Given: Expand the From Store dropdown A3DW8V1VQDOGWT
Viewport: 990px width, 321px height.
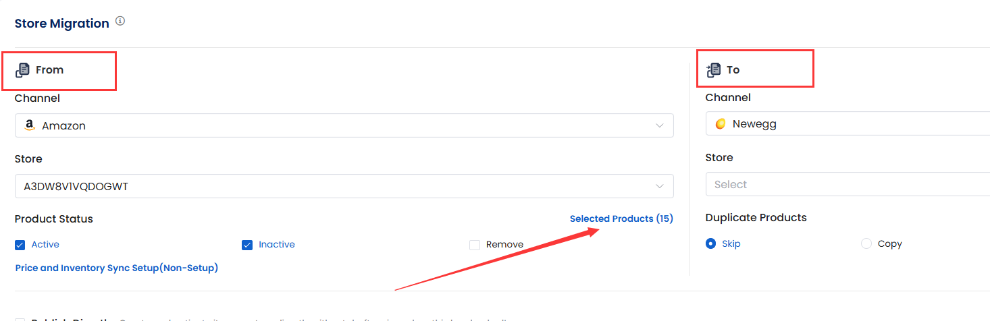Looking at the screenshot, I should click(344, 186).
